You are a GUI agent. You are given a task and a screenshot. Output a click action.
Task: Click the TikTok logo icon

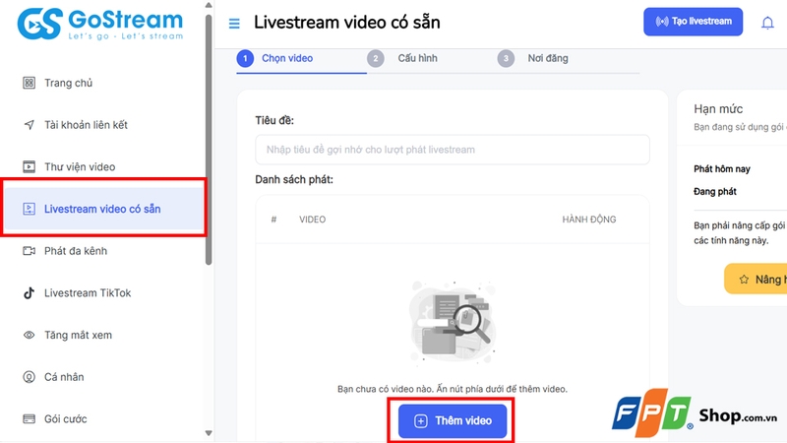30,292
